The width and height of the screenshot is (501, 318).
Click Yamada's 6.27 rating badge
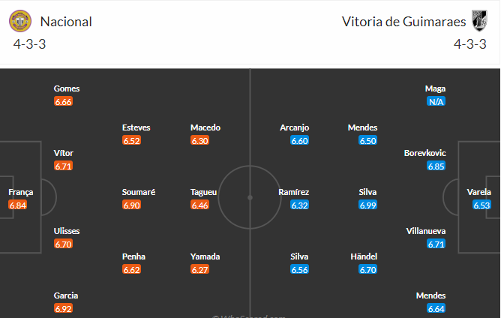tap(199, 270)
